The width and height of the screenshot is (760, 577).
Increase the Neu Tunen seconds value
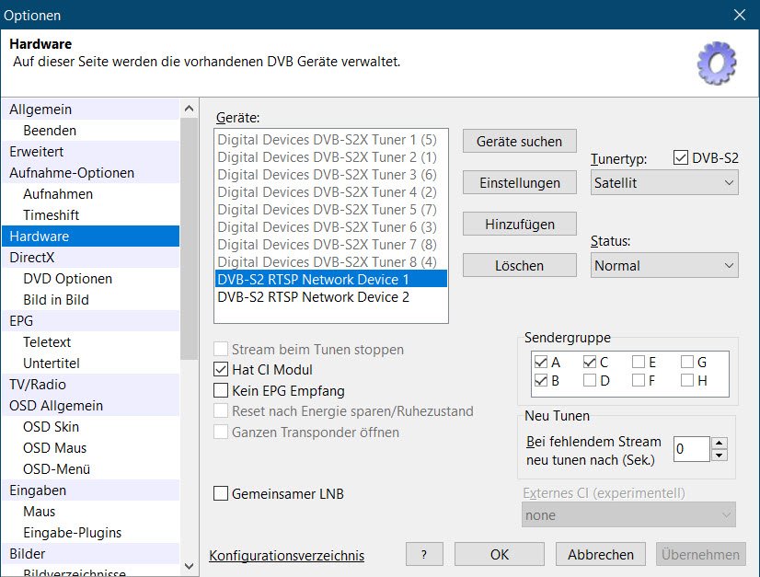click(720, 443)
